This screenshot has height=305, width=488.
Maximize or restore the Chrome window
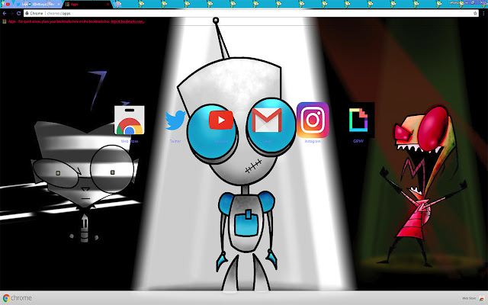473,2
